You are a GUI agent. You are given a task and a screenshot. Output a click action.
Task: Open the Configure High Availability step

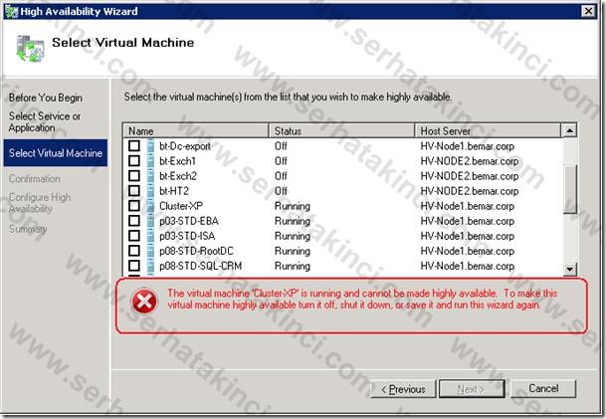[x=40, y=203]
